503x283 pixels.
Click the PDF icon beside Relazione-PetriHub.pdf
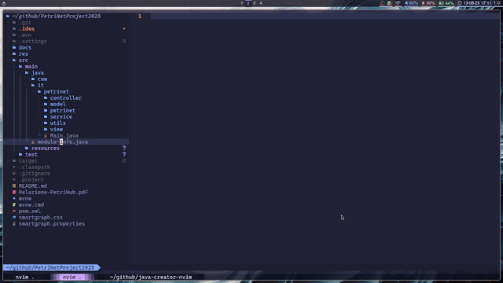(x=14, y=192)
